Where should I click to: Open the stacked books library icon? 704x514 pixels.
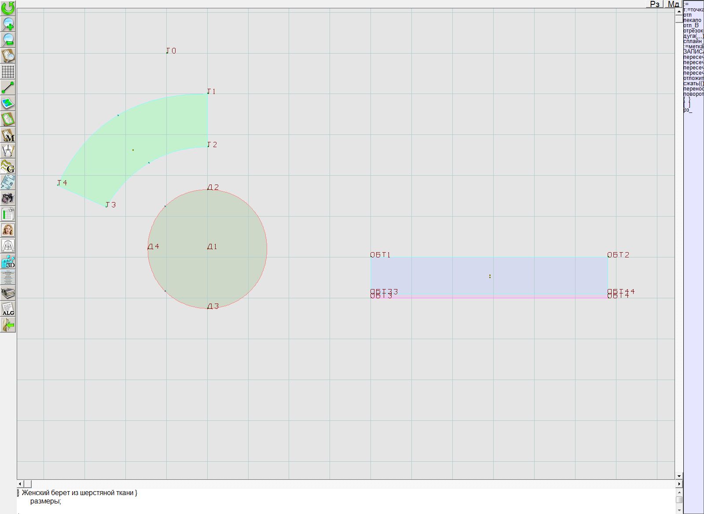(8, 293)
